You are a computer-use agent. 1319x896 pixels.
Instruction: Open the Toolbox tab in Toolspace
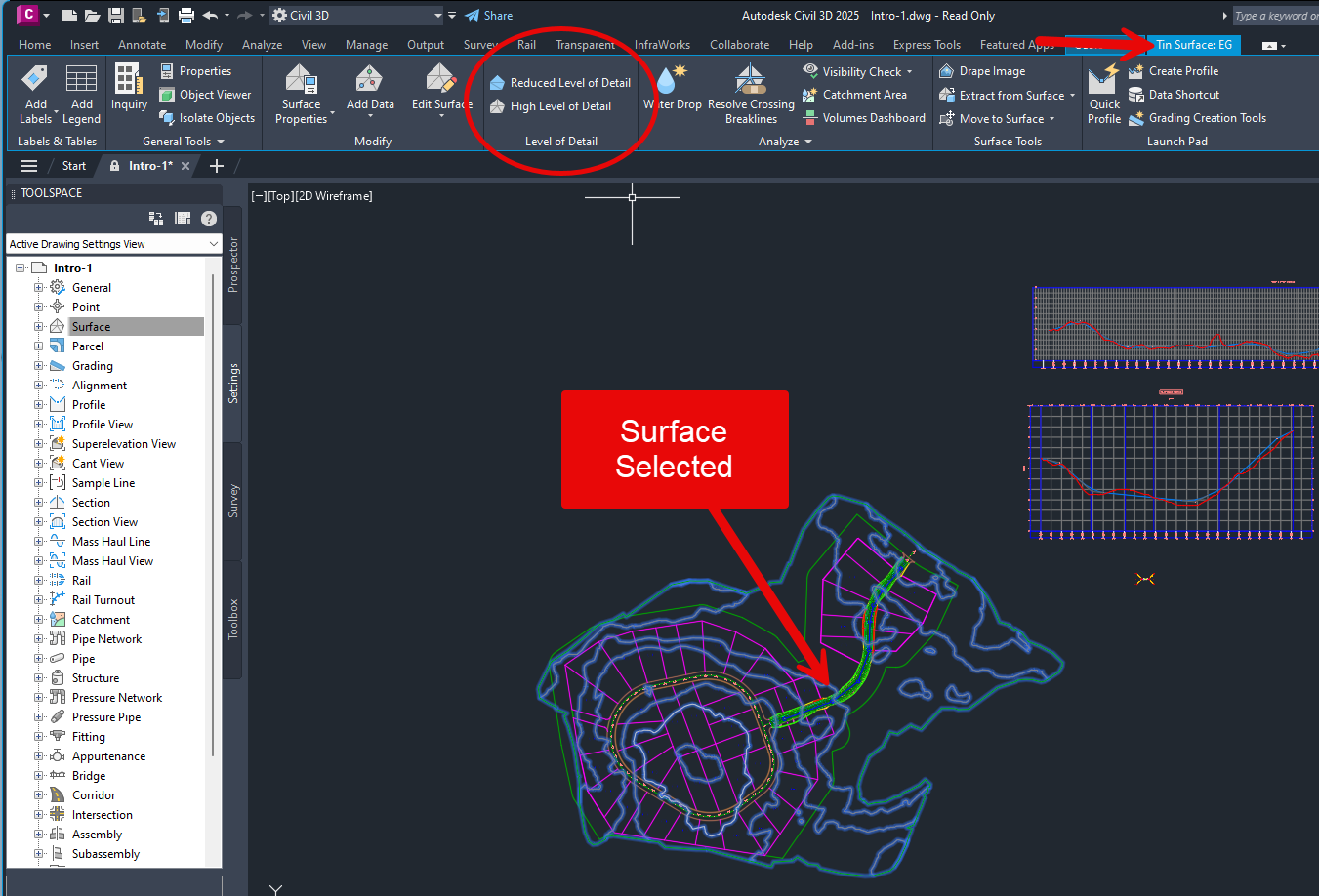coord(233,619)
